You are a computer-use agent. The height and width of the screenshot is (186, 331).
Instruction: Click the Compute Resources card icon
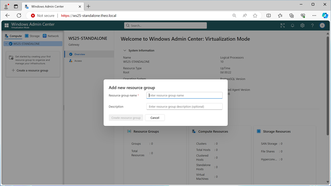194,131
